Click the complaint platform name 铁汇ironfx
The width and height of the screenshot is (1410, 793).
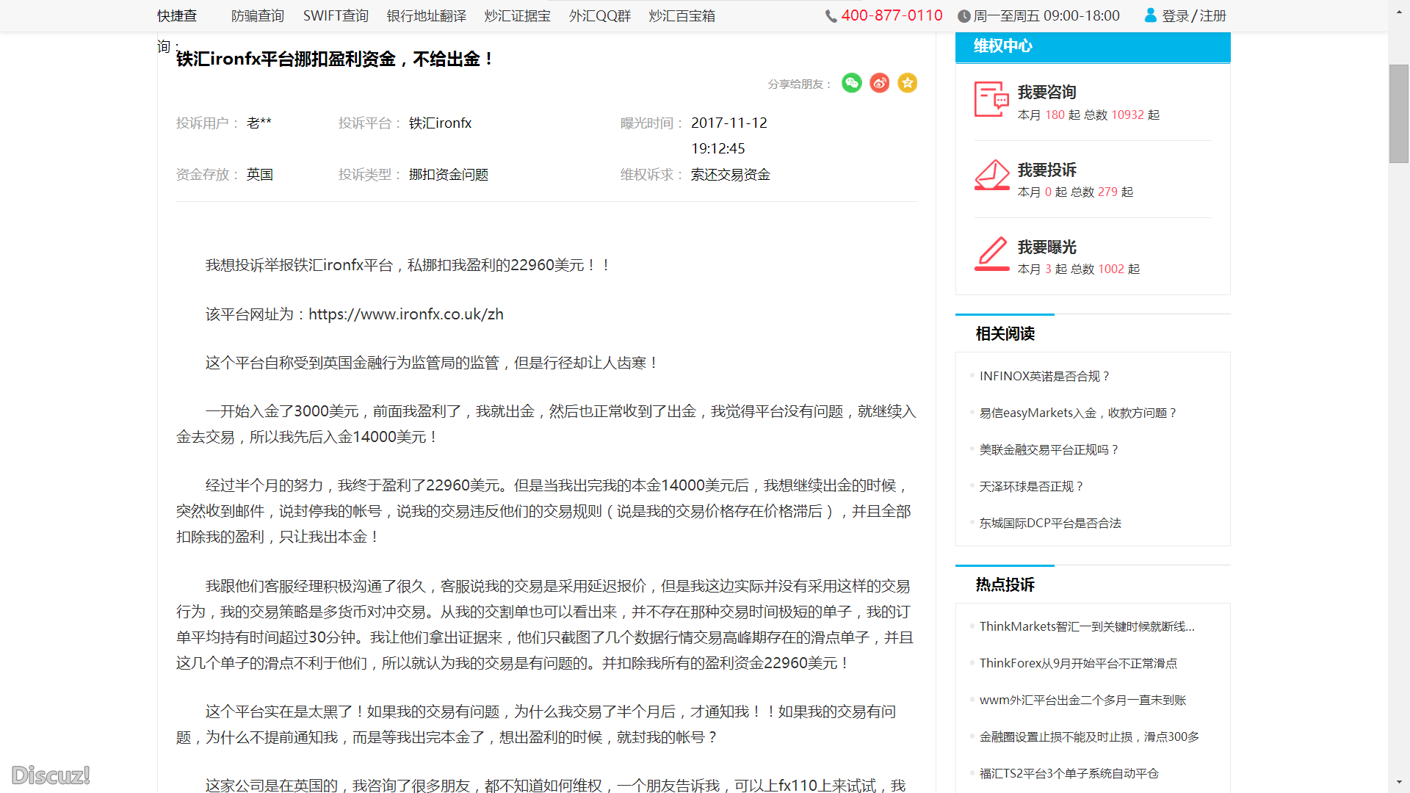click(440, 123)
